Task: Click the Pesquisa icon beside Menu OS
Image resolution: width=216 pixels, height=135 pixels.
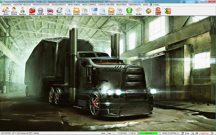Action: coord(68,11)
